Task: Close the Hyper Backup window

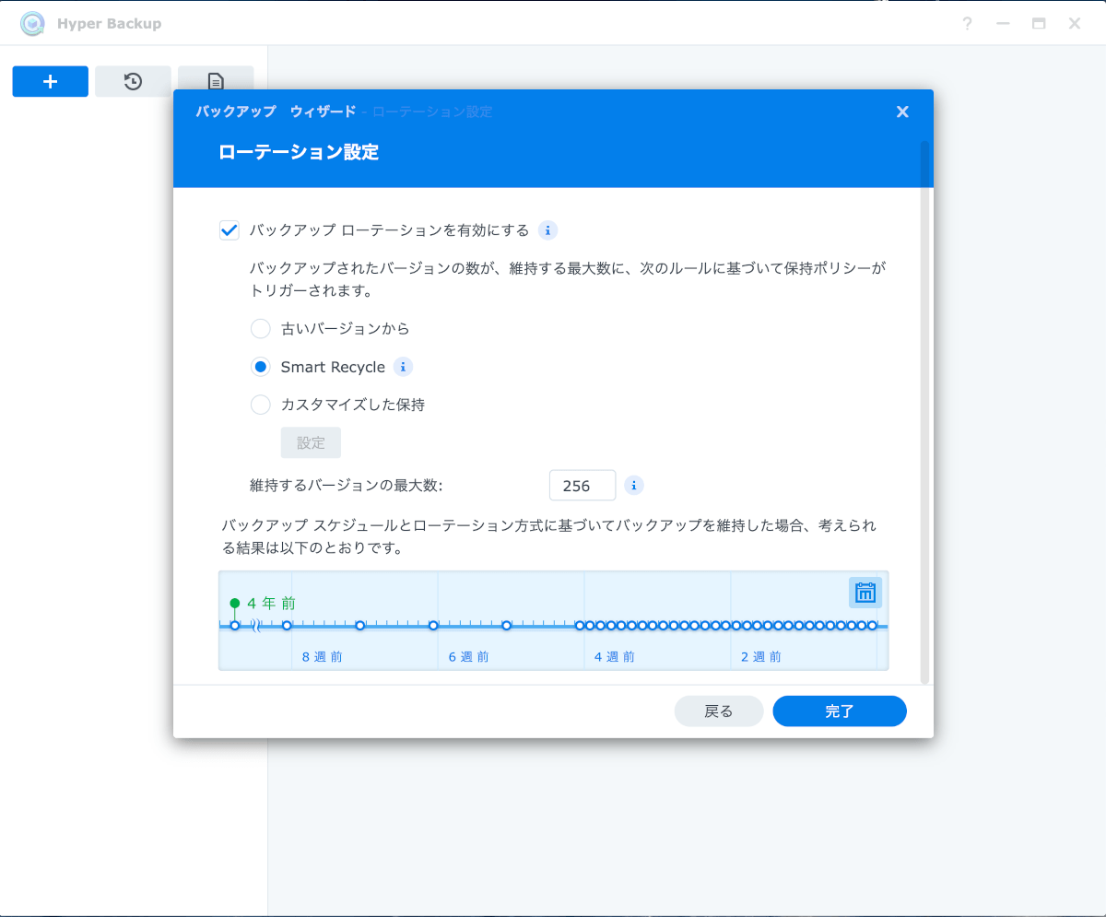Action: point(1075,24)
